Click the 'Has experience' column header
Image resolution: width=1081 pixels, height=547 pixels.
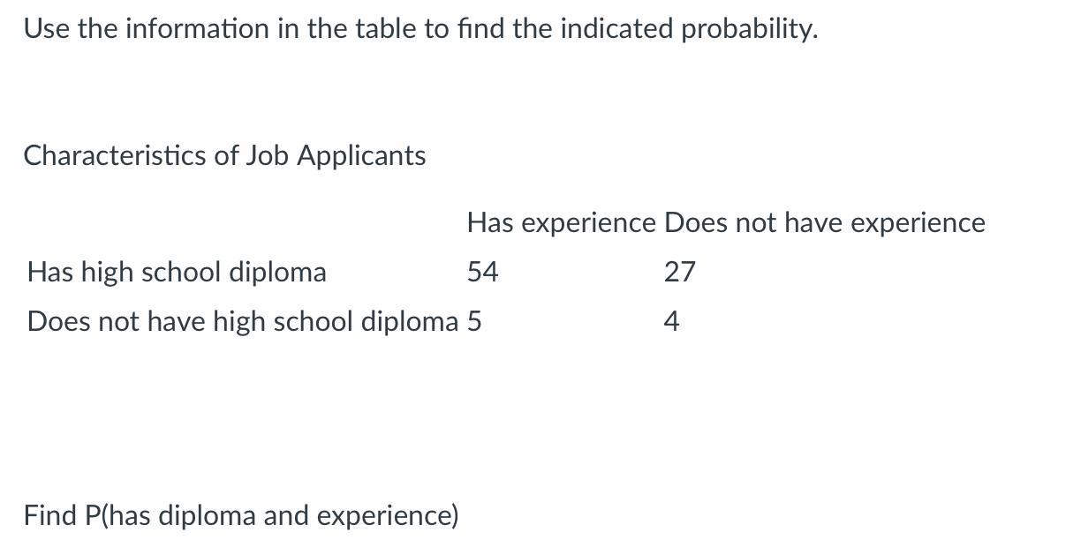click(562, 223)
